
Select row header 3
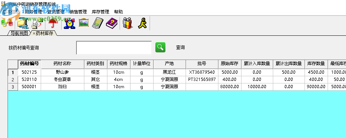[x=13, y=87]
